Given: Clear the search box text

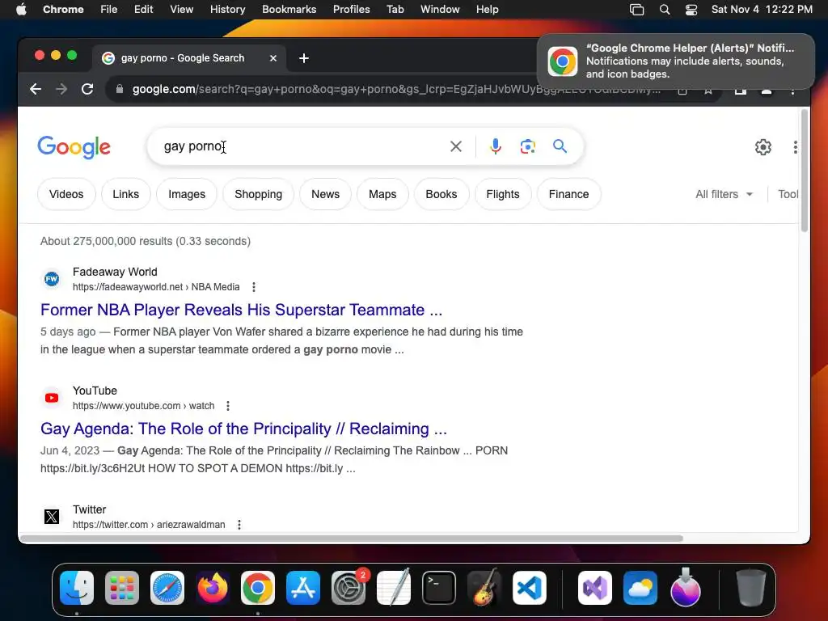Looking at the screenshot, I should [456, 146].
